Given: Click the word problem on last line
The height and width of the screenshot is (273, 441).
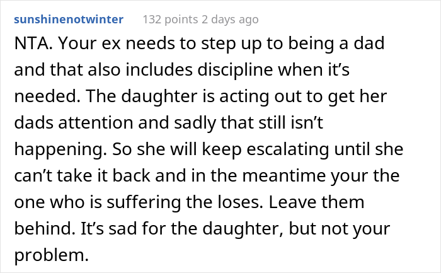Looking at the screenshot, I should click(x=51, y=255).
